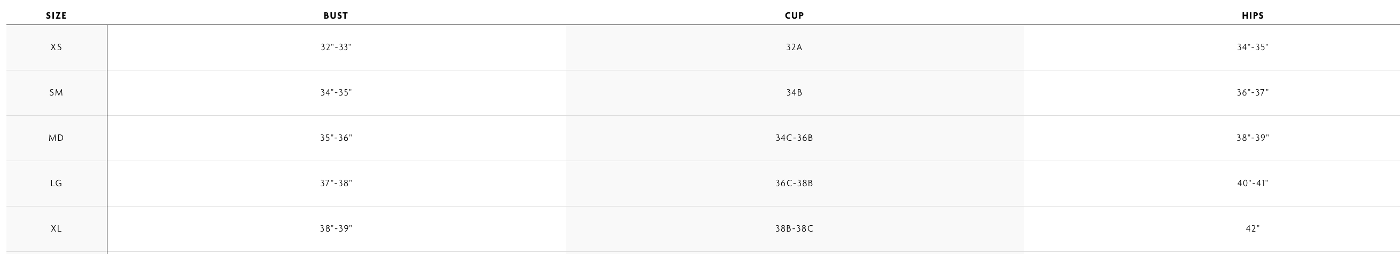Select the SM size row label
Viewport: 1400px width, 254px height.
57,93
